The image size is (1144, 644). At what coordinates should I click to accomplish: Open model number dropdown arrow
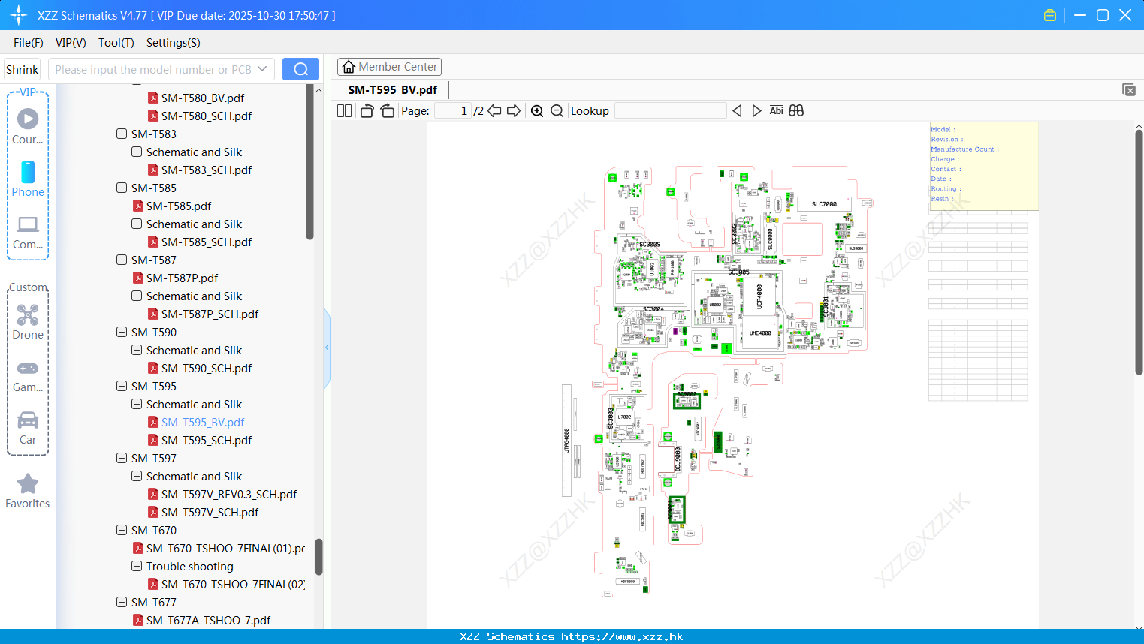[x=262, y=69]
